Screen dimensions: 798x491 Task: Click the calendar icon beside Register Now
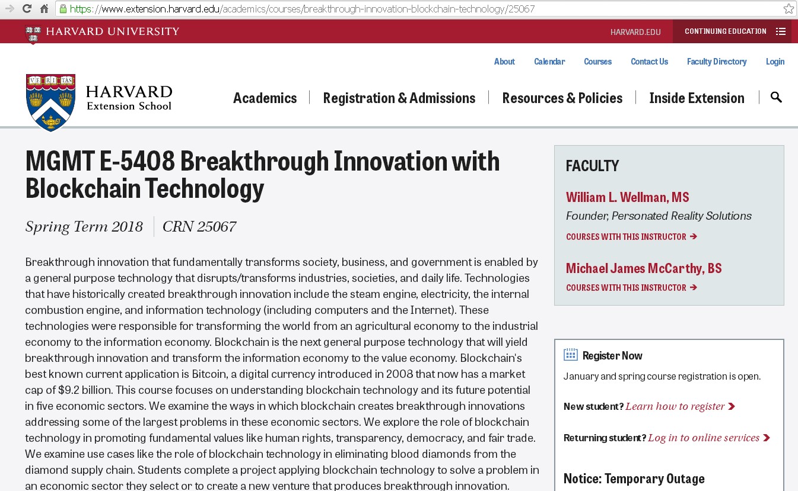(x=570, y=355)
